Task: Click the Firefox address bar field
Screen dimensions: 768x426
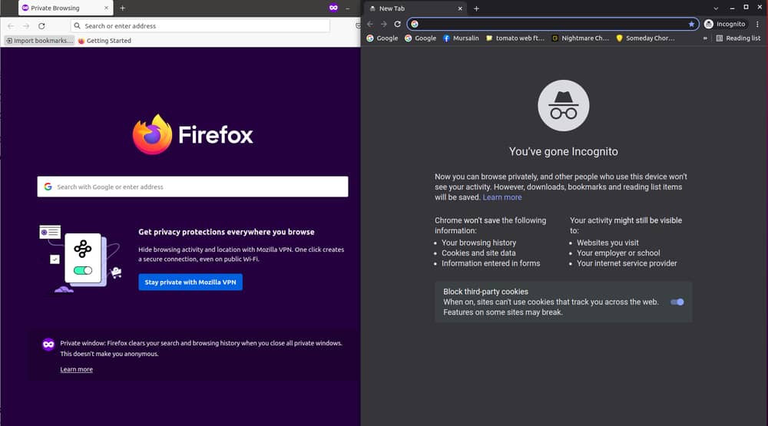Action: coord(200,26)
